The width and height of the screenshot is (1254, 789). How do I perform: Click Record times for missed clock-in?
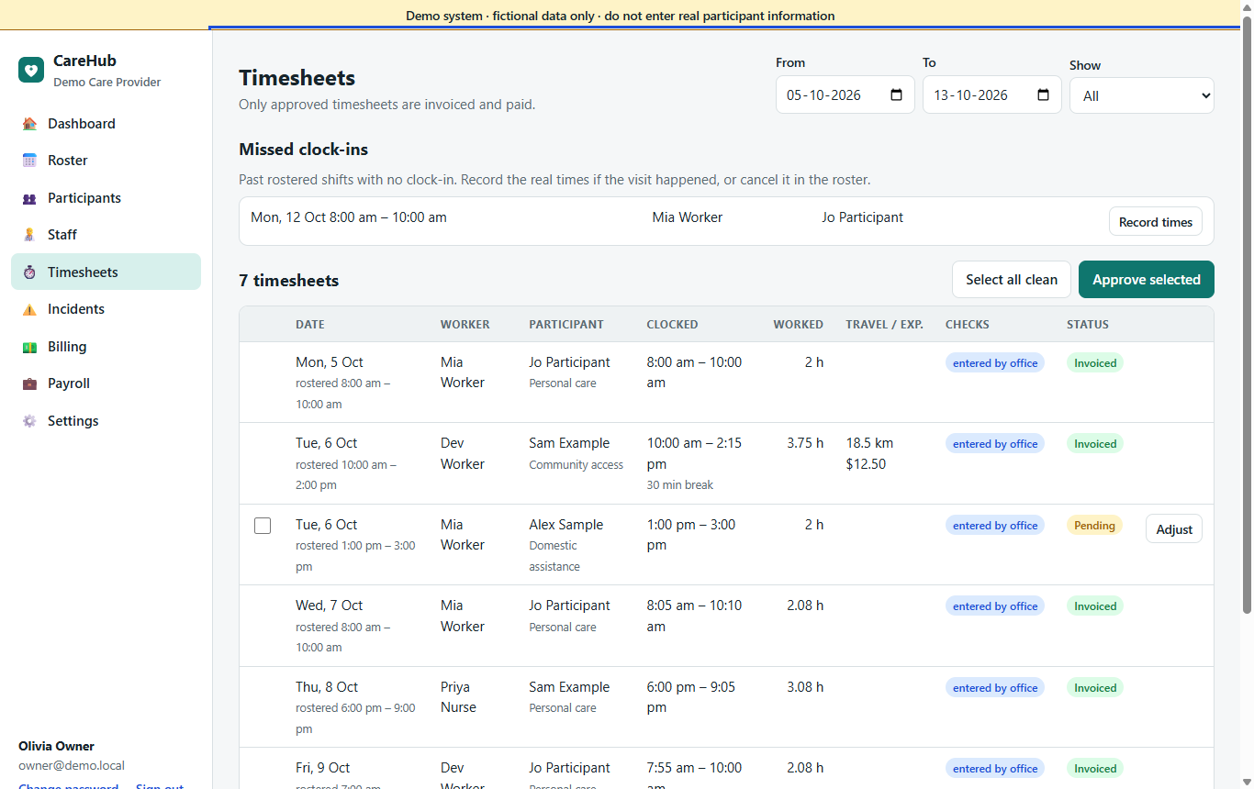click(1155, 222)
